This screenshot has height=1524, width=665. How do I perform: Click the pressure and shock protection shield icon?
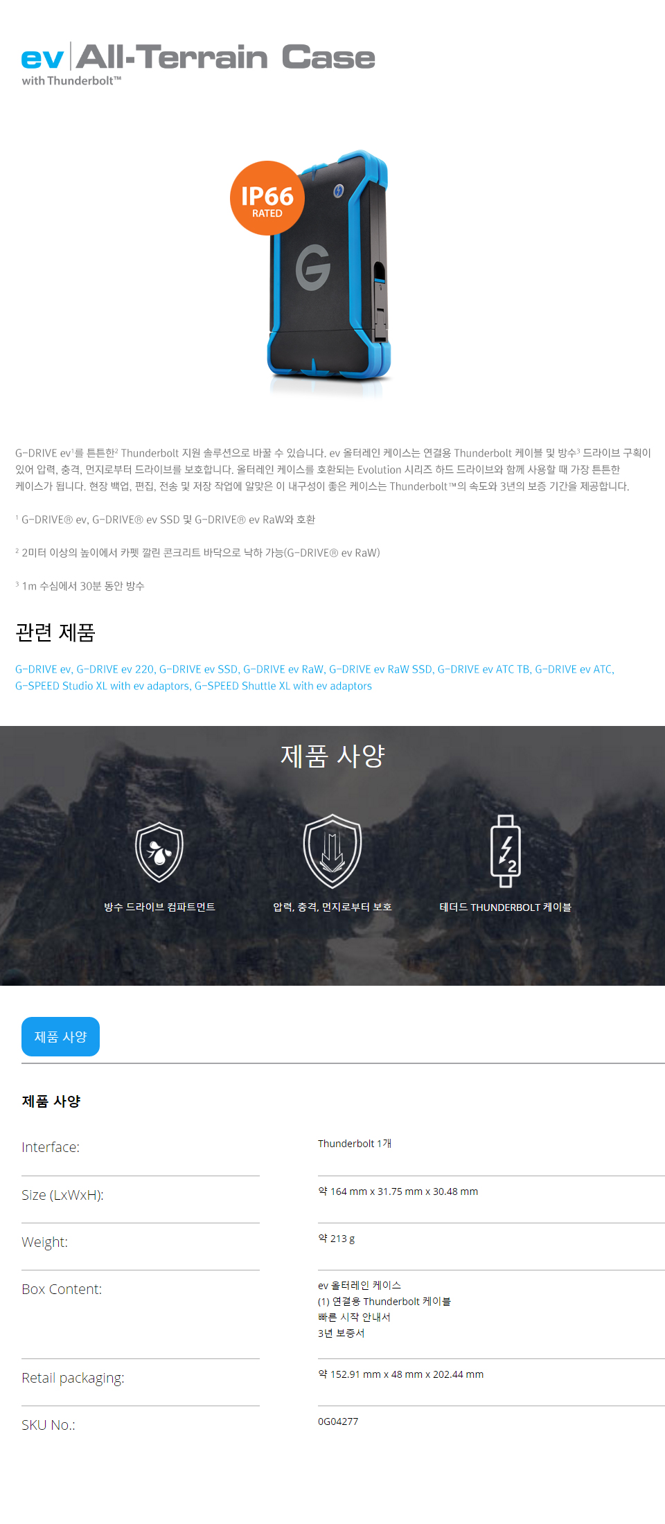click(x=332, y=851)
